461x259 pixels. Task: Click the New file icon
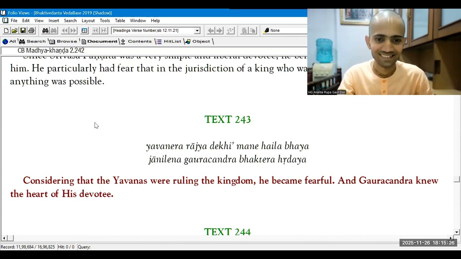pyautogui.click(x=6, y=31)
